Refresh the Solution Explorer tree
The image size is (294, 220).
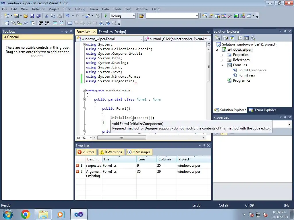232,38
